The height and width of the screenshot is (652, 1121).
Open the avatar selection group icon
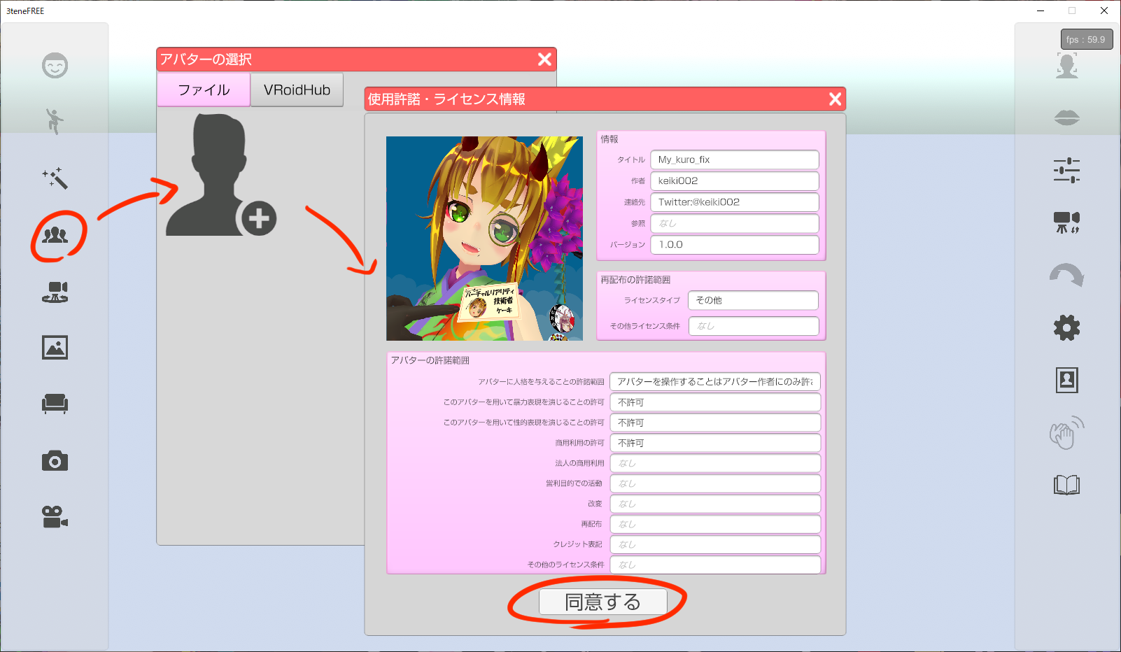point(55,235)
